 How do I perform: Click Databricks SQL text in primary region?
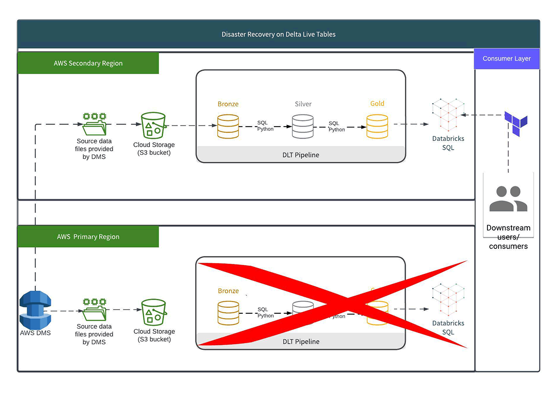448,328
